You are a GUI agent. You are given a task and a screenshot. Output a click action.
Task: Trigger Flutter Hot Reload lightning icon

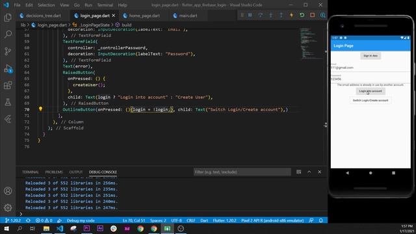[291, 15]
